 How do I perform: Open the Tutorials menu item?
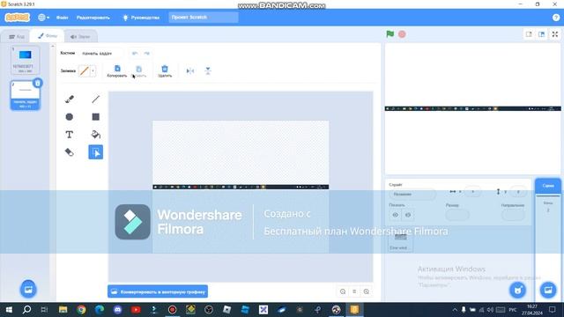141,18
